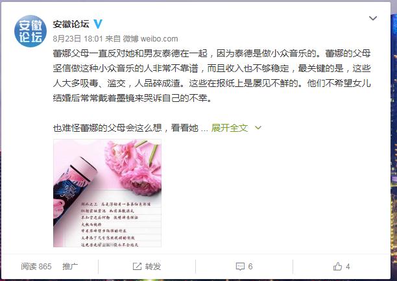Screen dimensions: 397x281
Task: Click the 阅读 865 read count
Action: click(36, 267)
